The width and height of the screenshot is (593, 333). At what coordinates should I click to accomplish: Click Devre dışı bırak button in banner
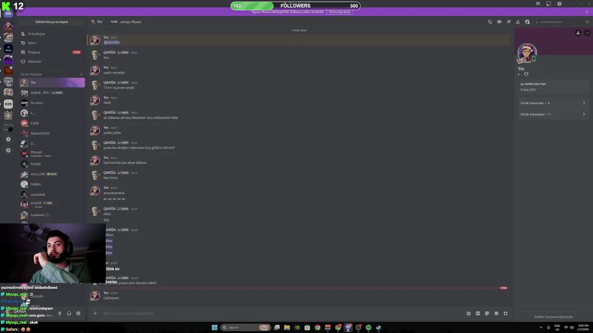pyautogui.click(x=340, y=12)
